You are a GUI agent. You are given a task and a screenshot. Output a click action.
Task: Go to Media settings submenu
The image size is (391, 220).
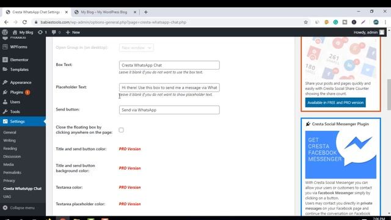9,164
